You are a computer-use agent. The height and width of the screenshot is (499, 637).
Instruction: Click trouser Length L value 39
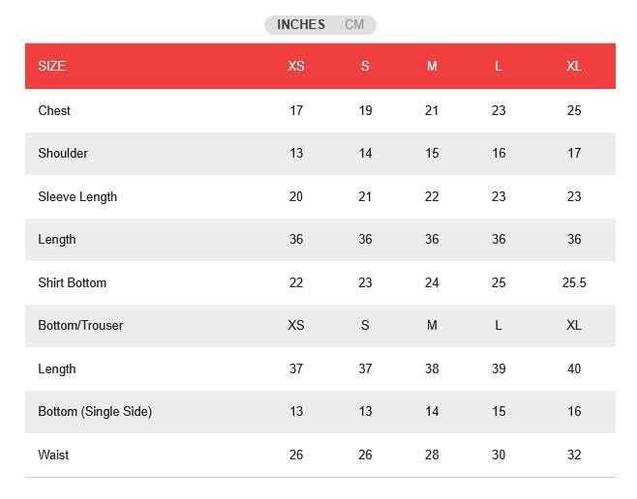(x=499, y=369)
